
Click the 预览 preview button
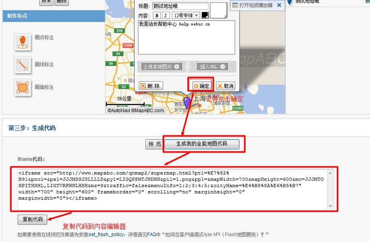(155, 144)
